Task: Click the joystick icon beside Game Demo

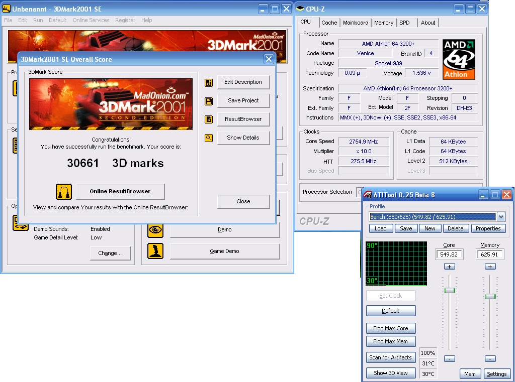Action: click(x=155, y=251)
